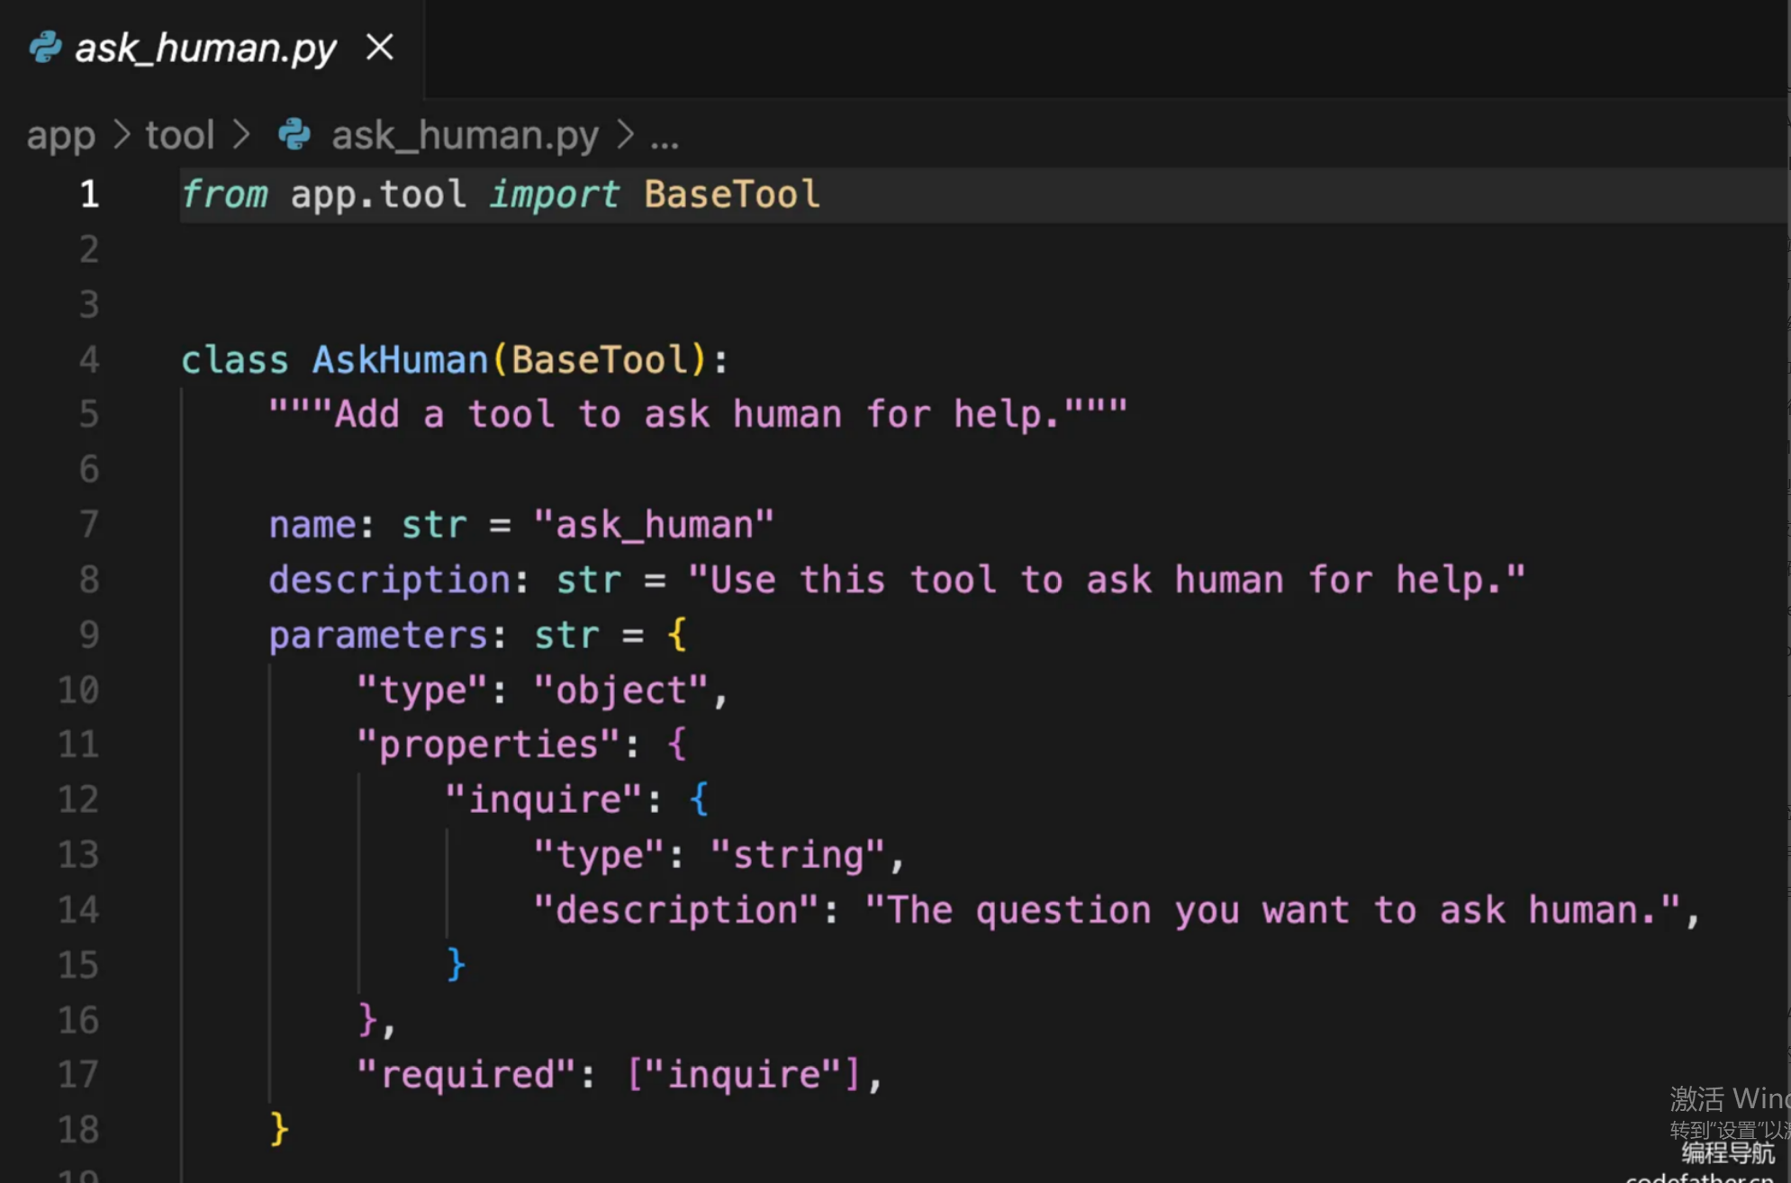Screen dimensions: 1791x1183
Task: Click the "required" key on line 17
Action: [466, 1075]
